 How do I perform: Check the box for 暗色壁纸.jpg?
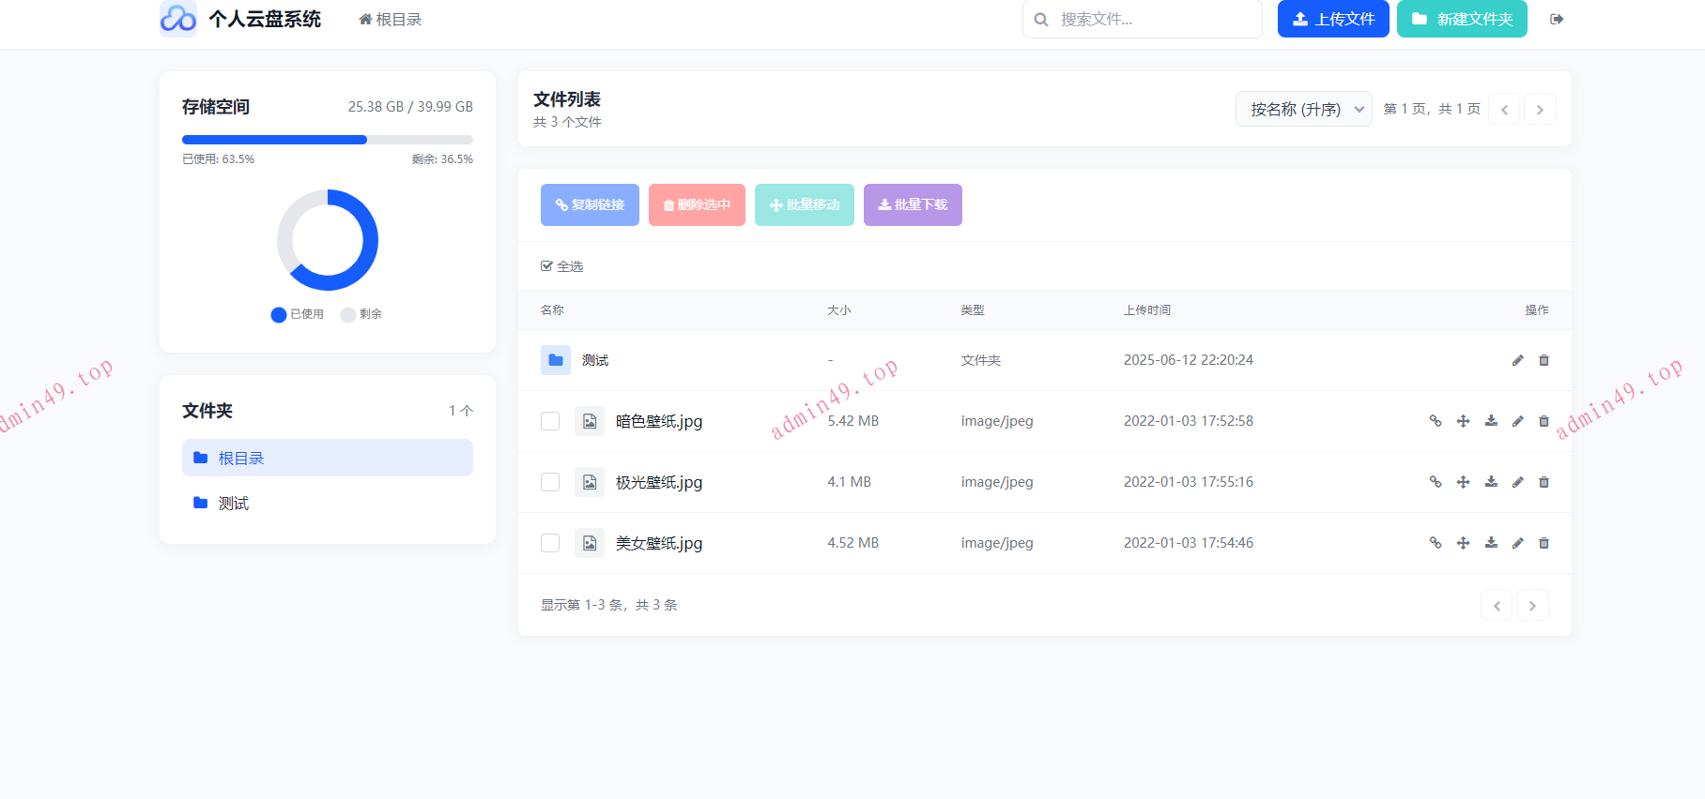(x=550, y=421)
